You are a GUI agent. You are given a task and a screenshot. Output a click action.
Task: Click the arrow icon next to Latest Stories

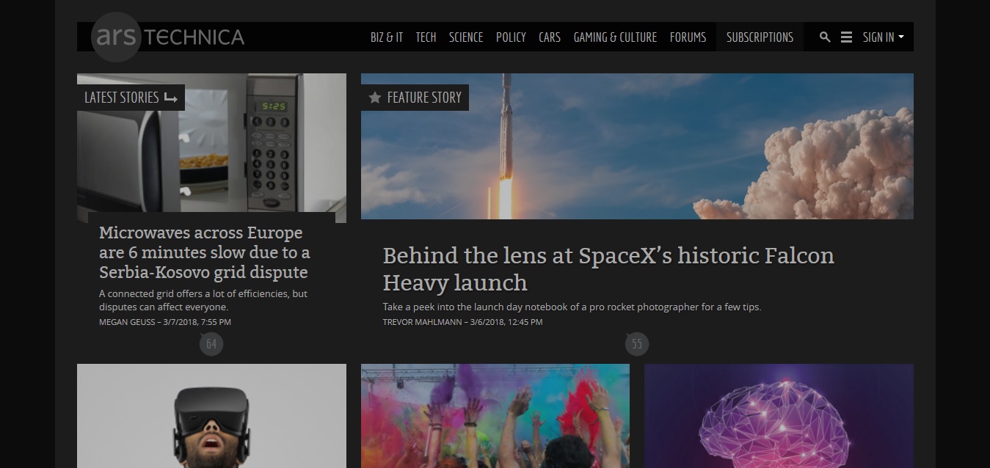171,97
